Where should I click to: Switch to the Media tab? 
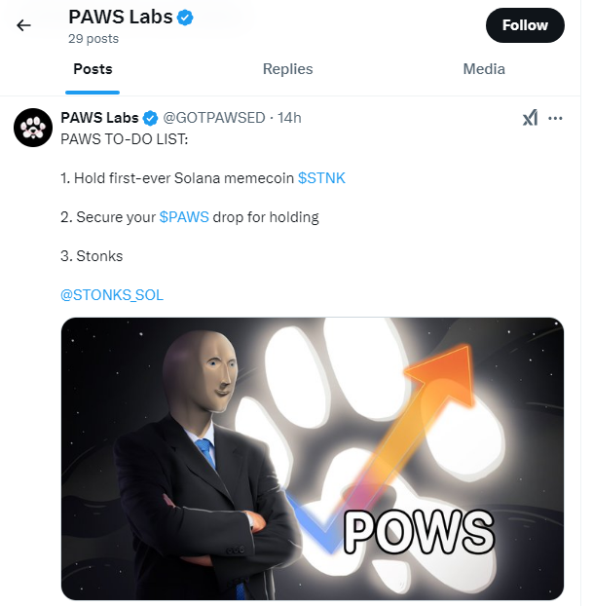pyautogui.click(x=484, y=69)
